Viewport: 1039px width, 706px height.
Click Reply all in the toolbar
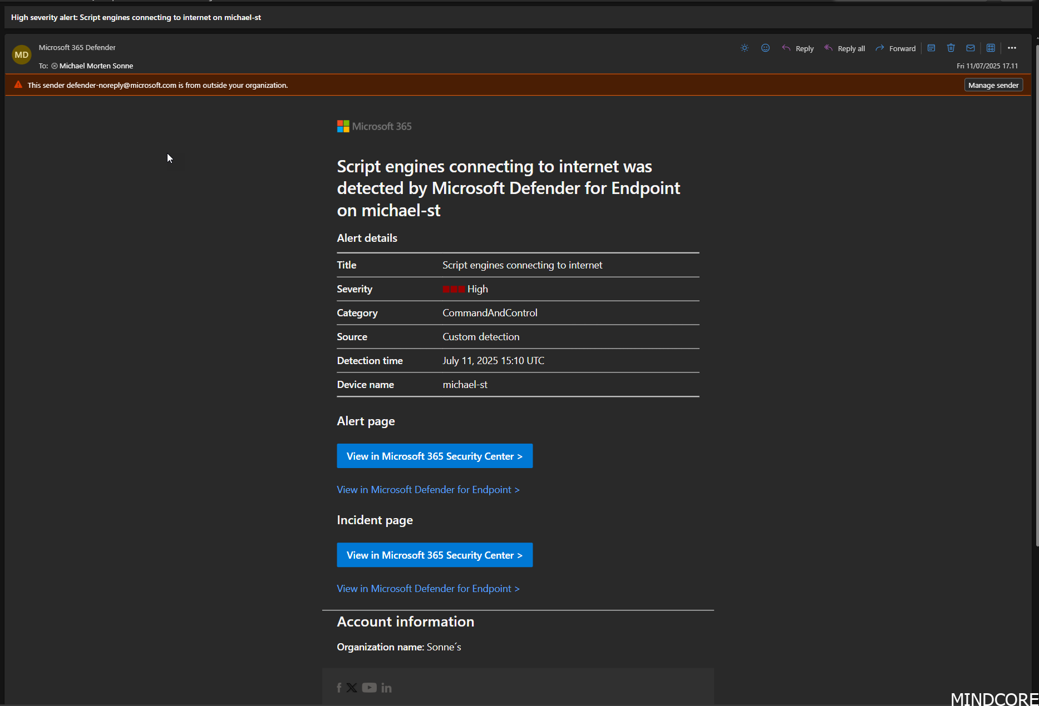[845, 48]
